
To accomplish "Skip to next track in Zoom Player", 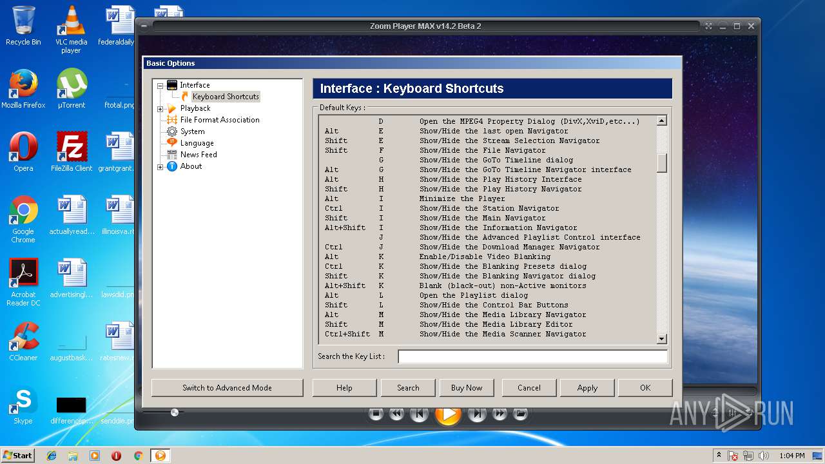I will coord(477,414).
